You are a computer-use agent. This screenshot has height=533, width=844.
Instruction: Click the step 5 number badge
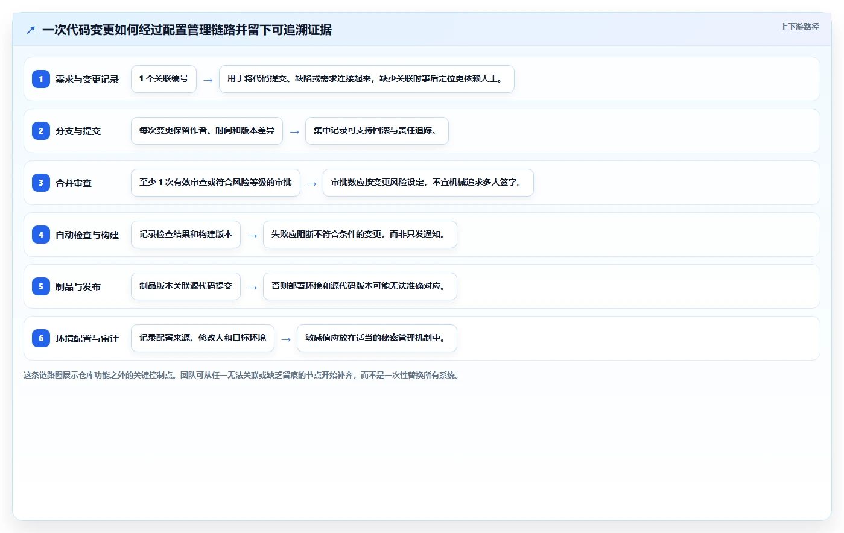click(x=41, y=286)
